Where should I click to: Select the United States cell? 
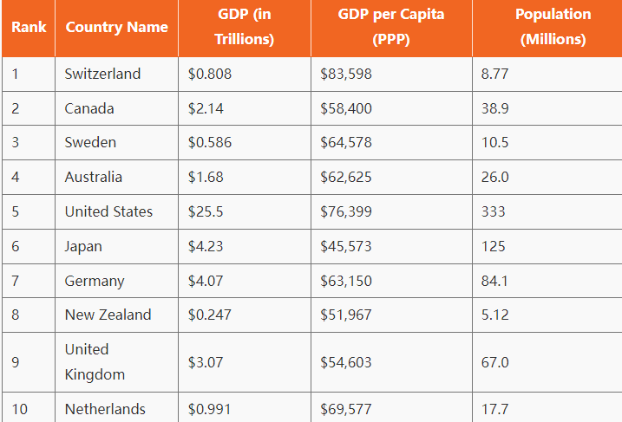pos(108,211)
